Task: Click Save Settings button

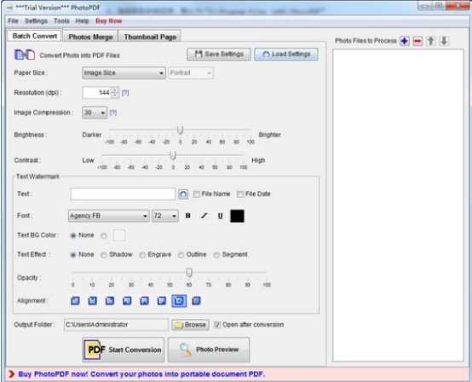Action: pyautogui.click(x=219, y=55)
